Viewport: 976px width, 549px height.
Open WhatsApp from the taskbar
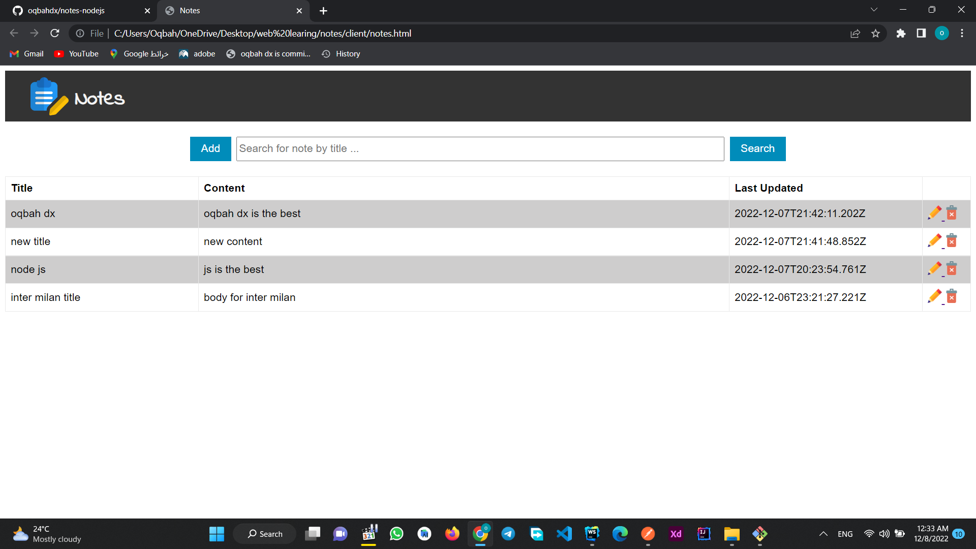pos(396,534)
